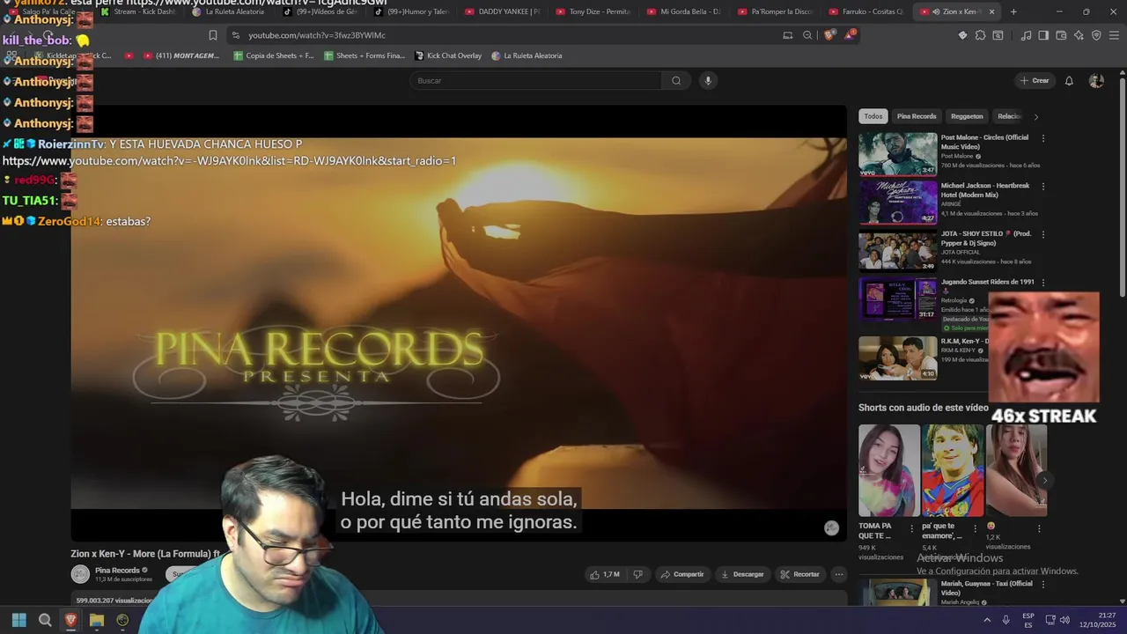
Task: Open JOTA SHOY ESTILO video thumbnail
Action: pos(898,250)
